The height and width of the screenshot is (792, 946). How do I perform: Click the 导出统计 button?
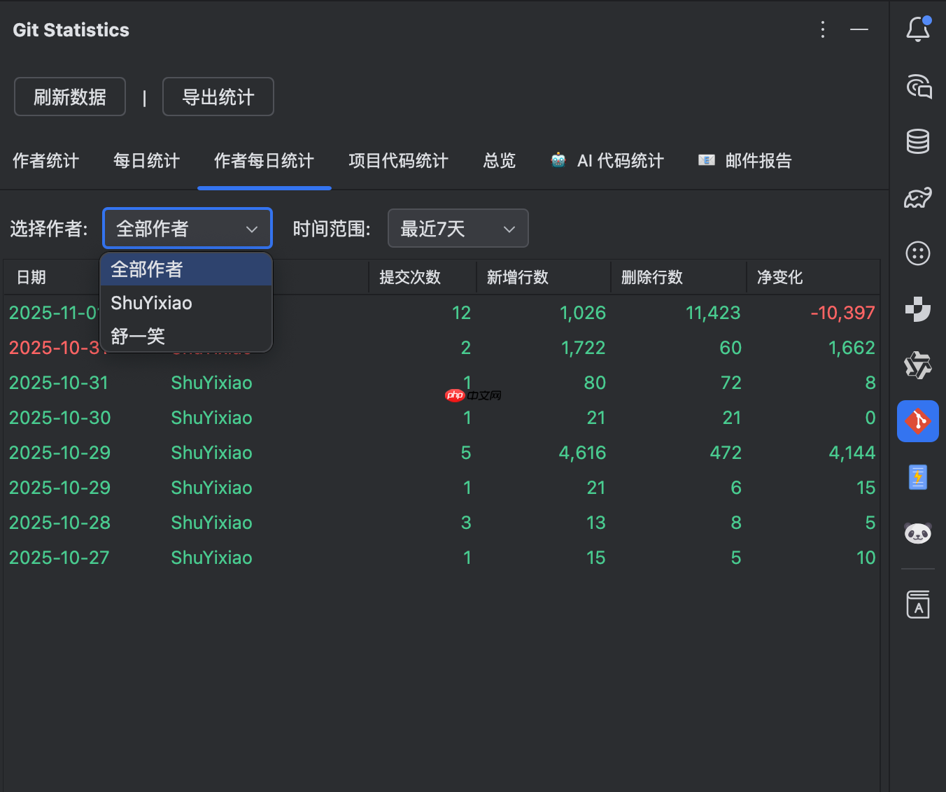(218, 97)
